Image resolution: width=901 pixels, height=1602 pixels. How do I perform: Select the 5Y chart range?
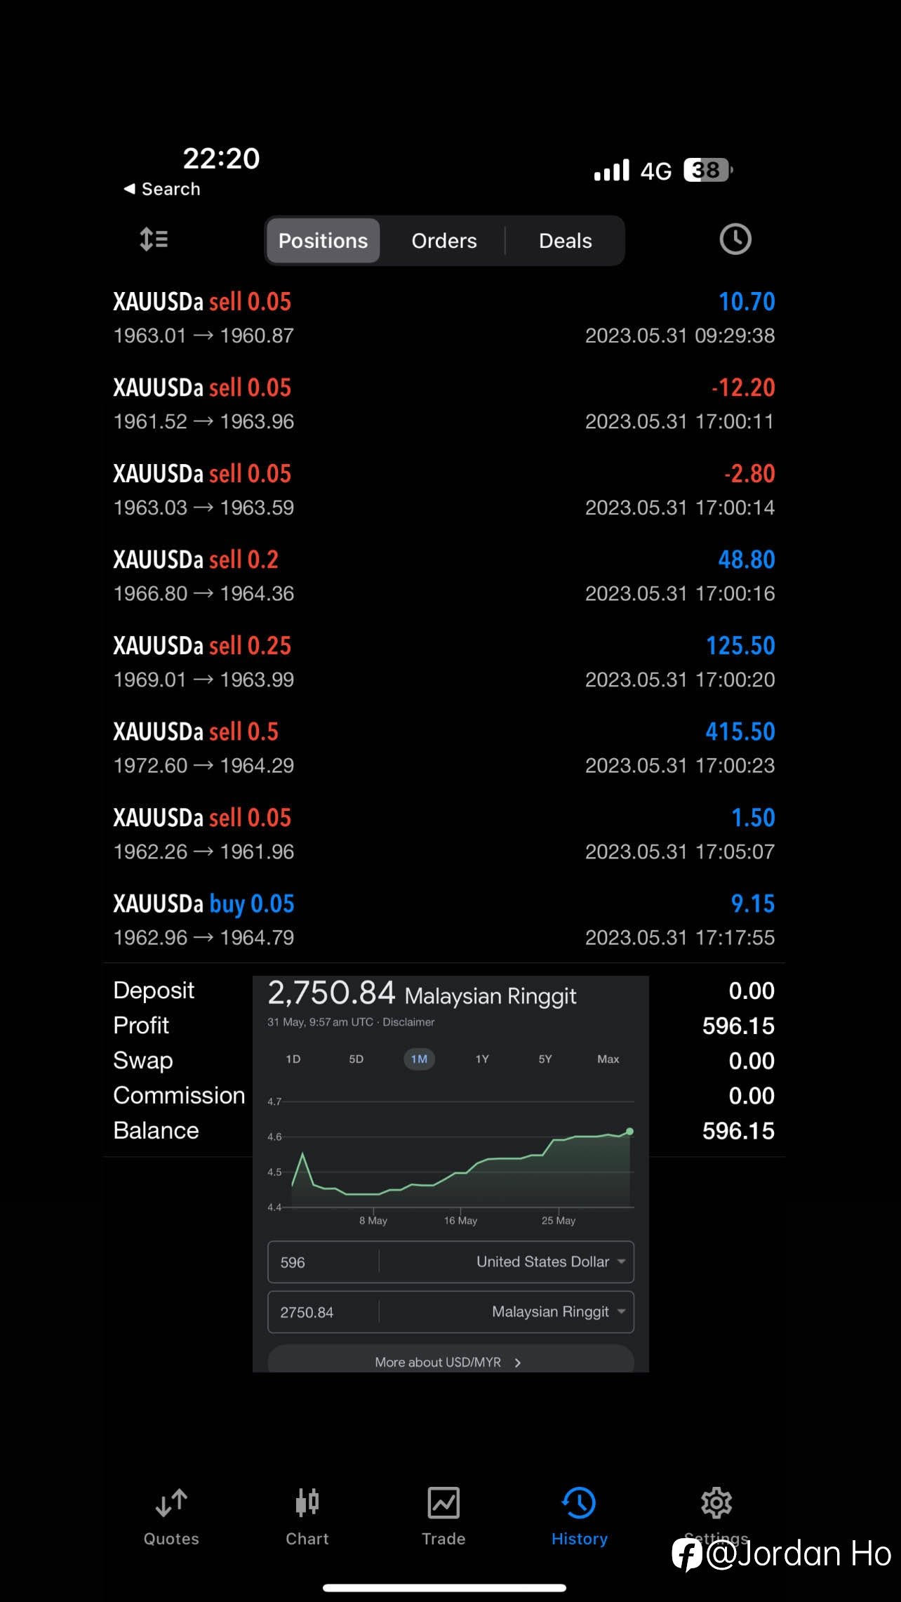click(545, 1059)
